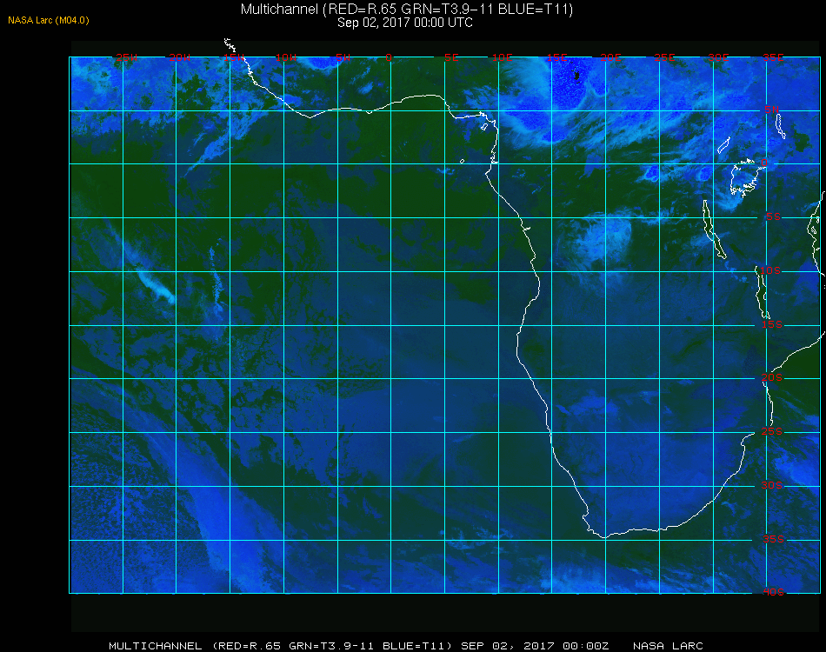
Task: Click the 'Multichannel (RED=R.65 GRN=T3.9-11 BLUE=T11)' title
Action: 407,9
